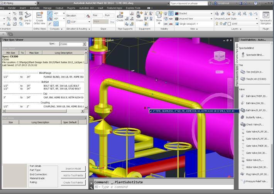This screenshot has width=274, height=194.
Task: Select Butterfly Valve palette item
Action: (x=252, y=117)
